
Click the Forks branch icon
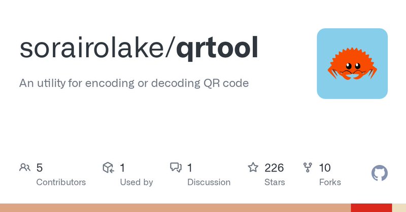click(308, 167)
